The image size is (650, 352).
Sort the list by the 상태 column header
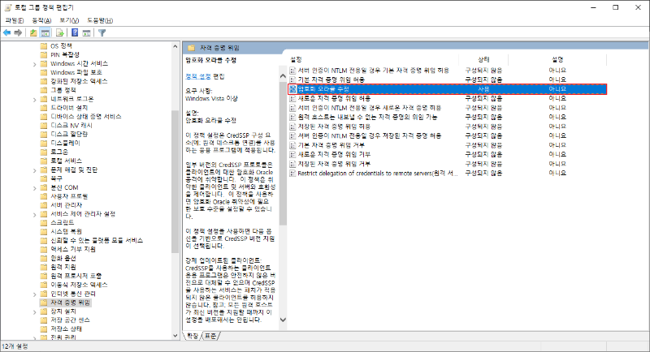[483, 59]
